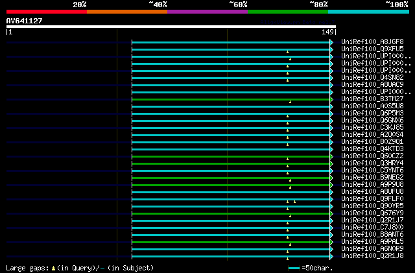Open hit UniRef100_Q676Y9
The height and width of the screenshot is (273, 415).
pyautogui.click(x=372, y=213)
